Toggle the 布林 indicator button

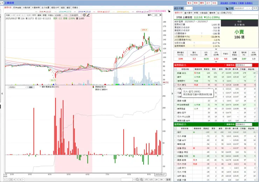click(34, 15)
